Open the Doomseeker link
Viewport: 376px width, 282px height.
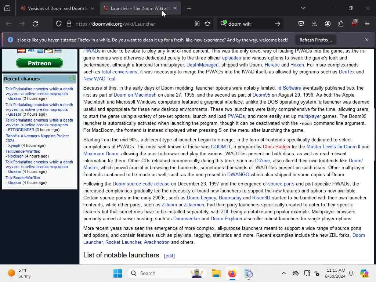coord(187,219)
